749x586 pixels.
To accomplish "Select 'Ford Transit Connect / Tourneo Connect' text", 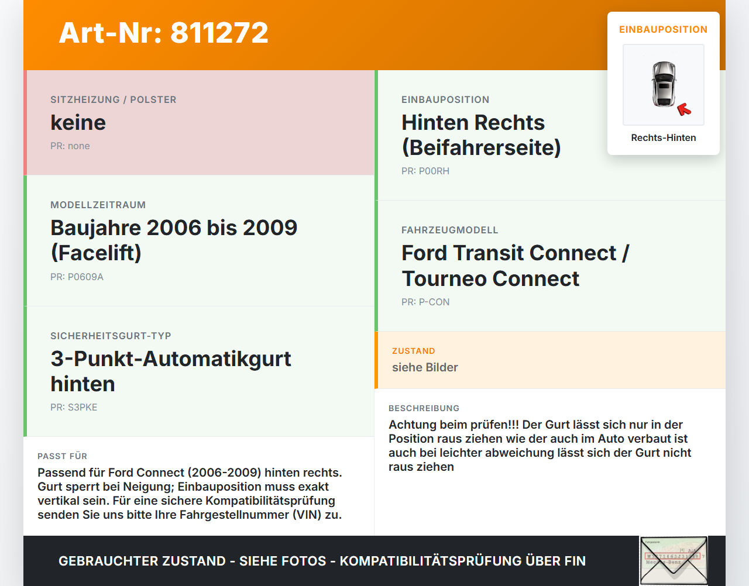I will point(516,266).
